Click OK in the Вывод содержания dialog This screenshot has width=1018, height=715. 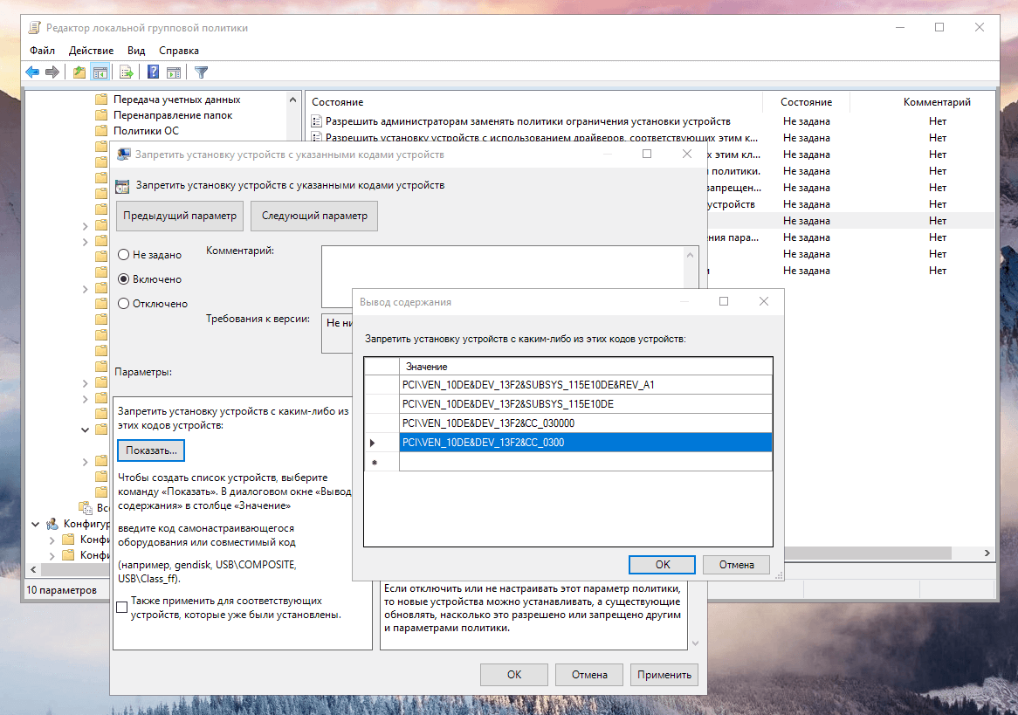tap(662, 564)
